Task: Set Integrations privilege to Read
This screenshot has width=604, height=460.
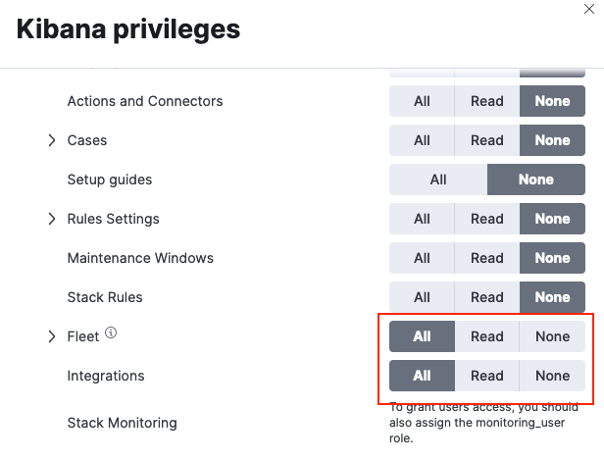Action: (486, 376)
